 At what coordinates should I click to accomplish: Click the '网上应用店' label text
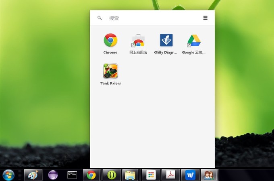tap(138, 53)
